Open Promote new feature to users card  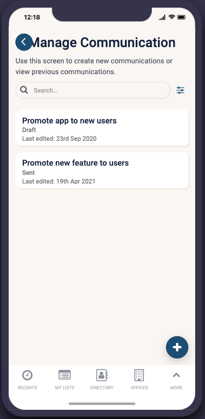102,171
